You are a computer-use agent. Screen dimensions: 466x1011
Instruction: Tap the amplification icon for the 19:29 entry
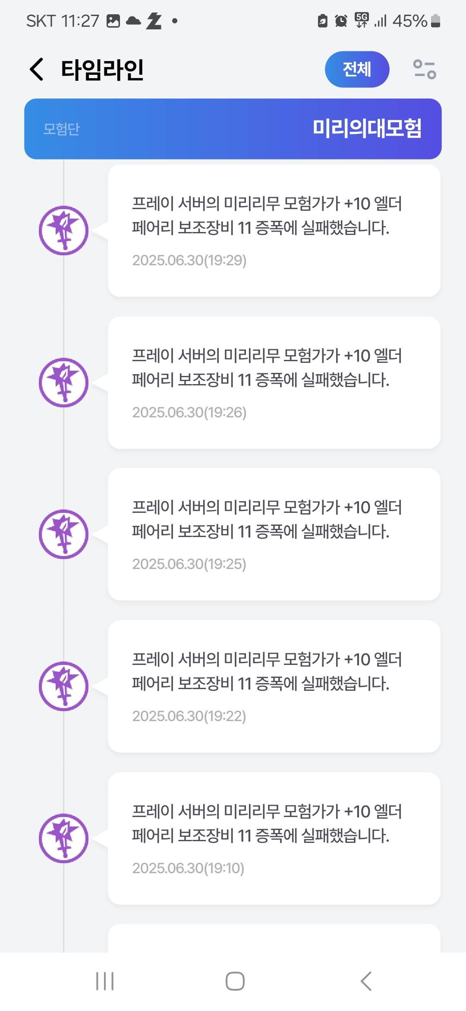[x=63, y=230]
